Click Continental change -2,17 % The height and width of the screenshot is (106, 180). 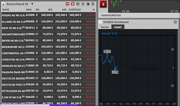coord(90,53)
